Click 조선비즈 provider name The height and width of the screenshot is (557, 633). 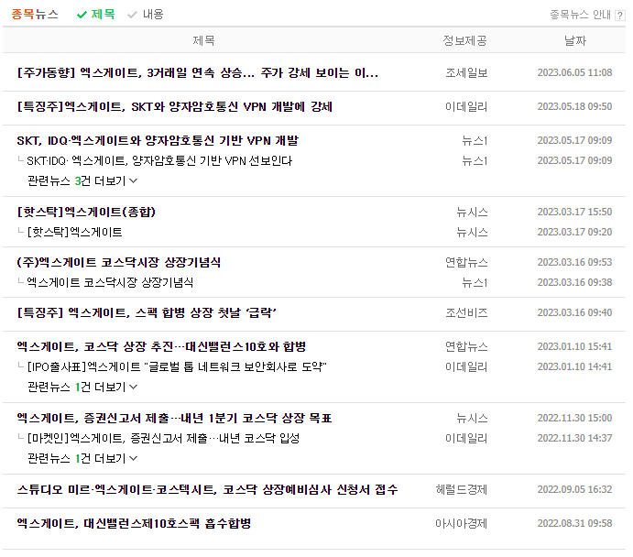(466, 312)
